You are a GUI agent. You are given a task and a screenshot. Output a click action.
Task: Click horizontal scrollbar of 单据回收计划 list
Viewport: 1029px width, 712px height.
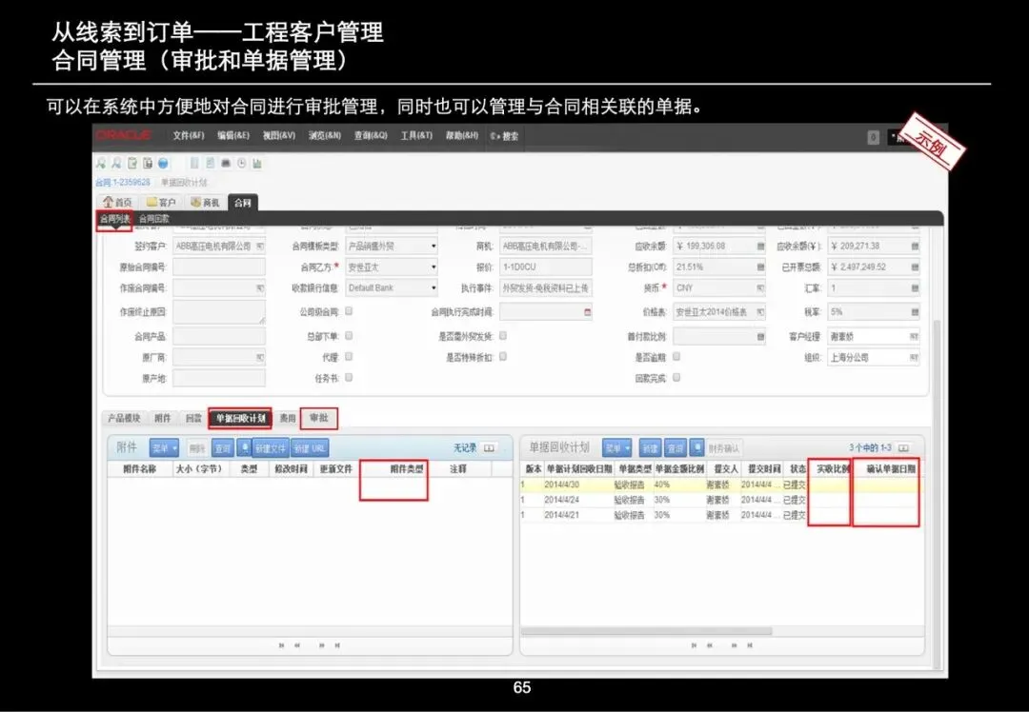[x=646, y=631]
